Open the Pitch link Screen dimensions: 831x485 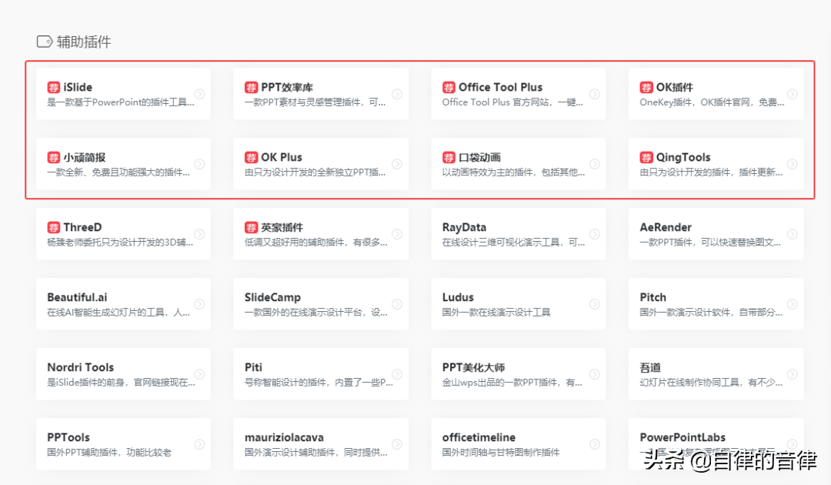[x=716, y=304]
